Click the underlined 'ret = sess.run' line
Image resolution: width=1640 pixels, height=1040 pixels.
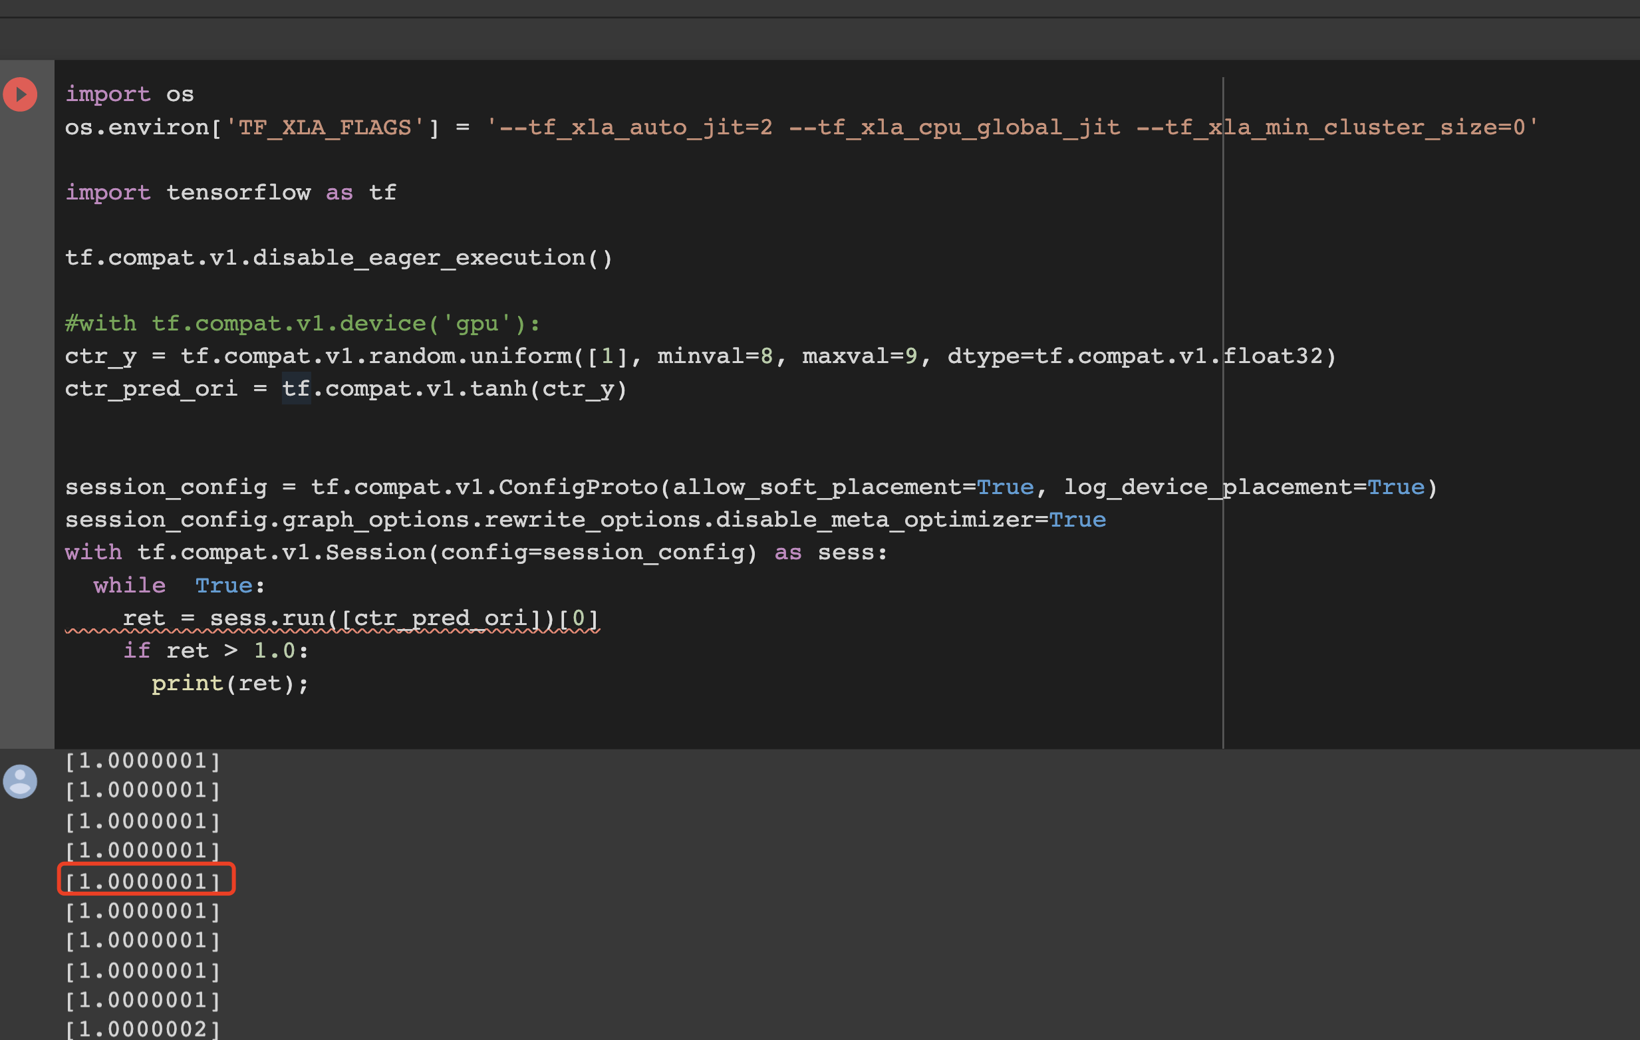point(360,618)
